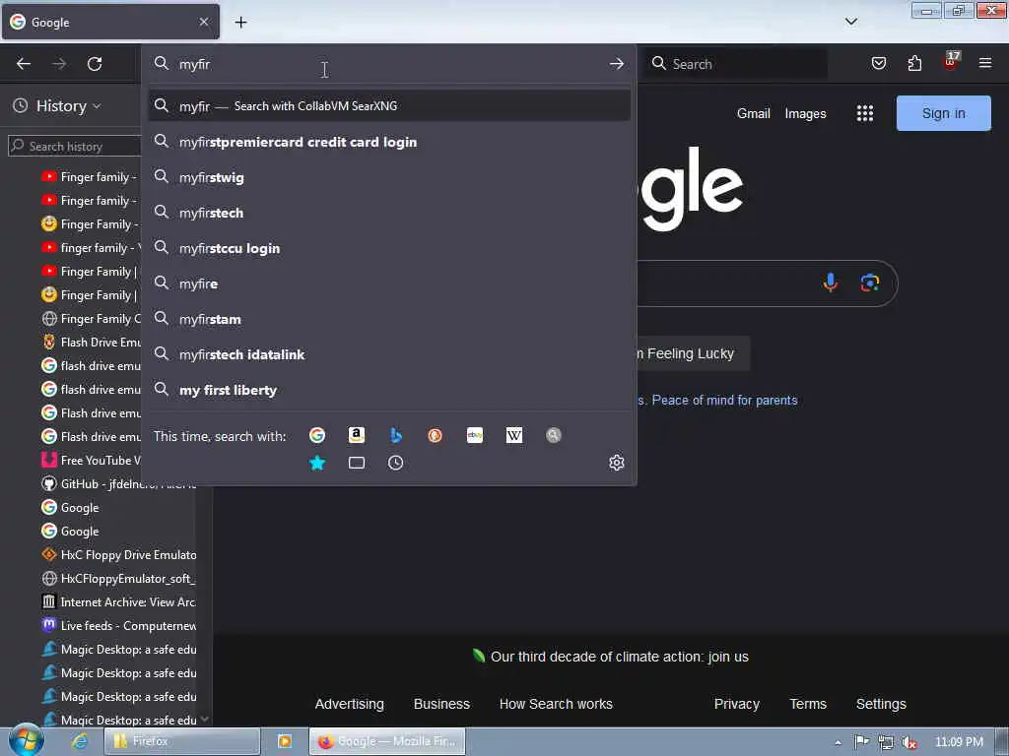Click the Sign in button
Viewport: 1009px width, 756px height.
click(943, 113)
